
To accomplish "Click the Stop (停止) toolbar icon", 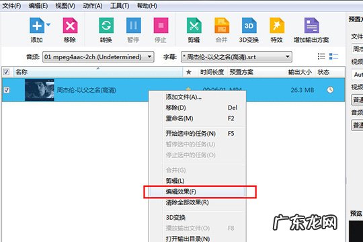I will point(161,26).
